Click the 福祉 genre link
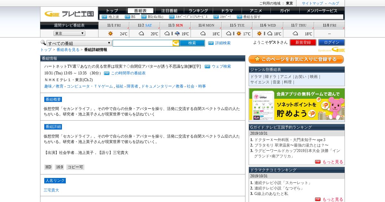Image resolution: width=385 pixels, height=202 pixels. [x=119, y=86]
